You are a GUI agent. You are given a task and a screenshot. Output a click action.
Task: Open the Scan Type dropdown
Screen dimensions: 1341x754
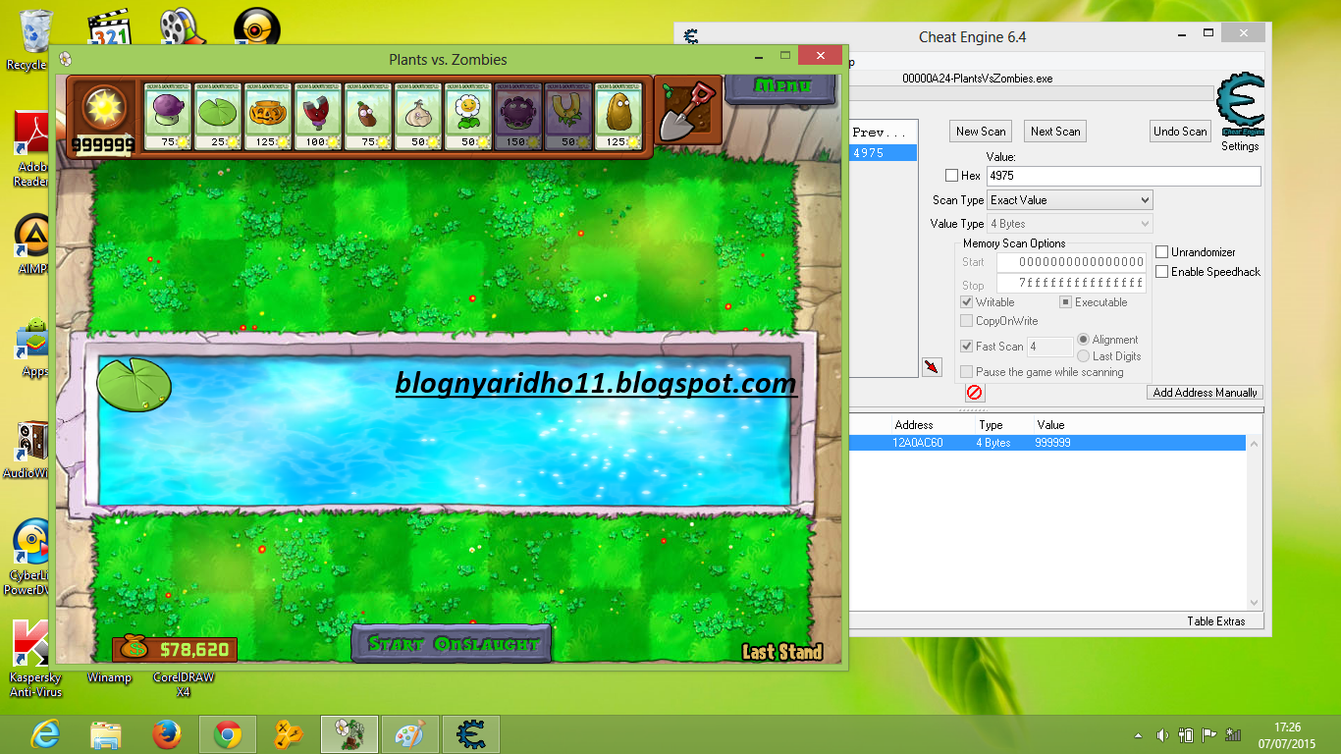click(1069, 200)
